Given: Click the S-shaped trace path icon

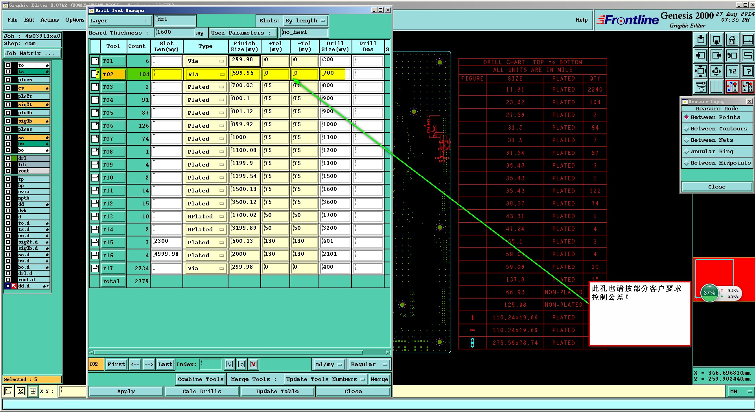Looking at the screenshot, I should click(x=748, y=55).
